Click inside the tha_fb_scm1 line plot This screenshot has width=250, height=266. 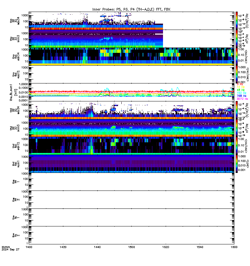tap(131, 92)
